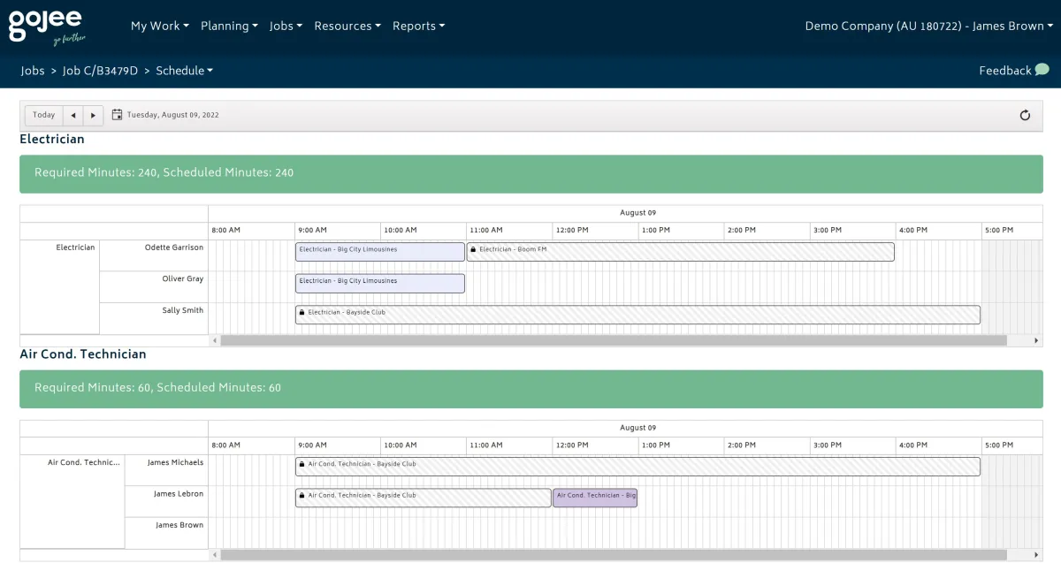Click the refresh schedule icon
The image size is (1061, 563).
[1025, 115]
